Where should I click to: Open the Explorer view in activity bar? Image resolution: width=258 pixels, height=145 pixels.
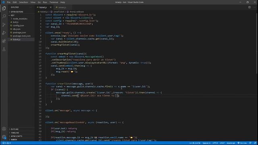pos(4,8)
